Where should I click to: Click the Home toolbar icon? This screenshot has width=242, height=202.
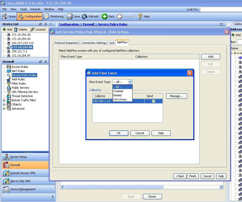pos(5,16)
